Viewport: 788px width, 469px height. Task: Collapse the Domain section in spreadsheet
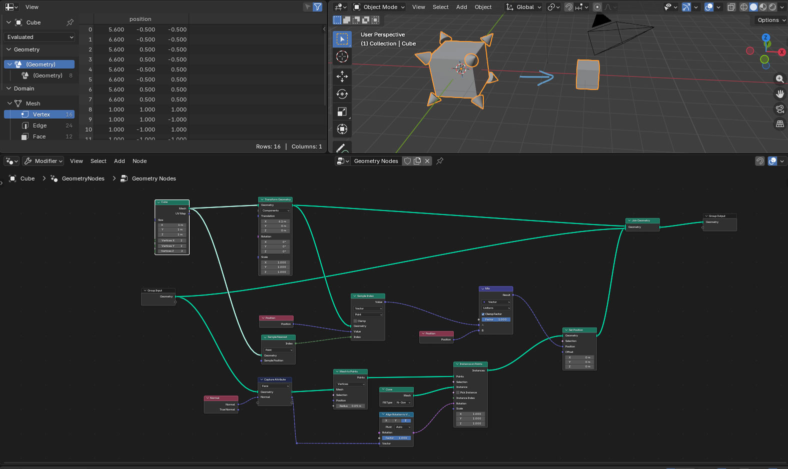click(x=9, y=88)
